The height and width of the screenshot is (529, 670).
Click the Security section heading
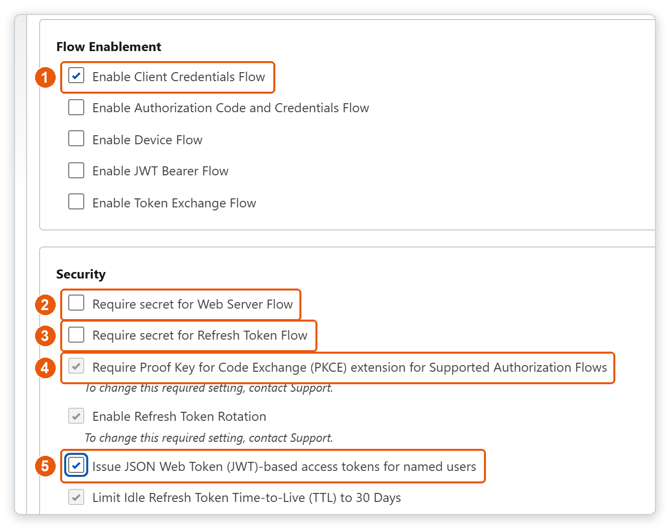(81, 274)
